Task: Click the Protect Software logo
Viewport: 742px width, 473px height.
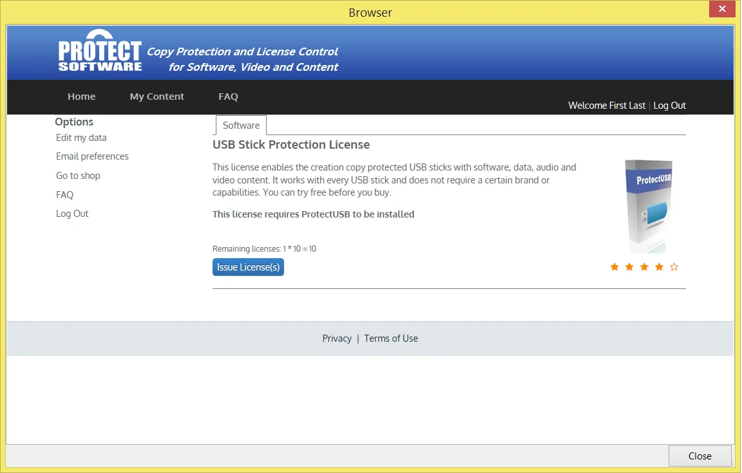Action: click(x=100, y=51)
